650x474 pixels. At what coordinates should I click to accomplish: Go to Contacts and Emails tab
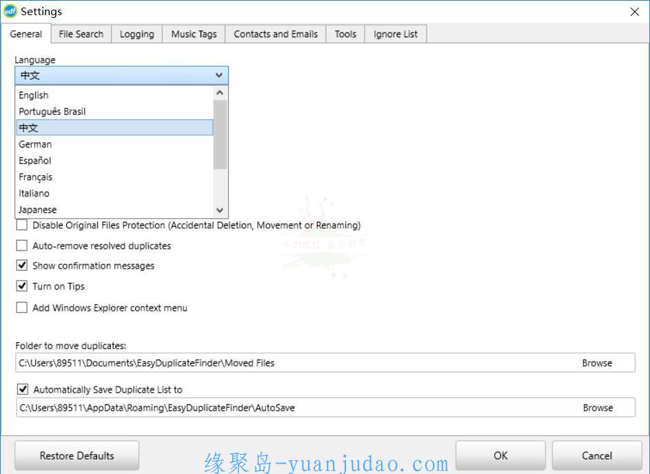(276, 34)
